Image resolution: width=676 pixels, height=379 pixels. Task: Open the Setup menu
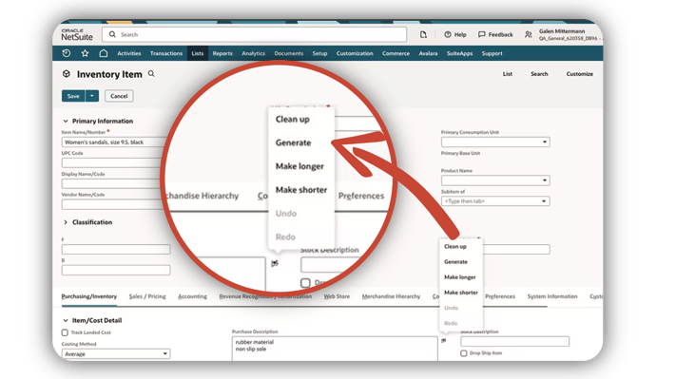click(319, 53)
